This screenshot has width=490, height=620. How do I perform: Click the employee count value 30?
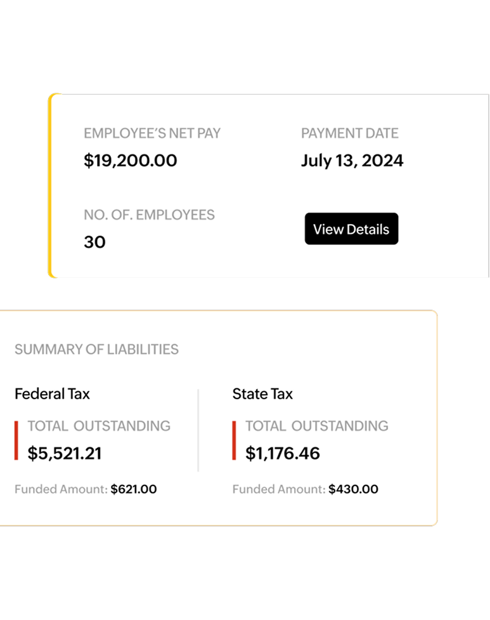click(x=94, y=242)
